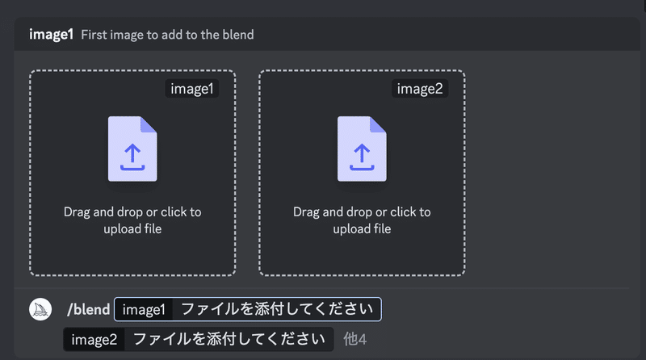
Task: Click image1 option label in command bar
Action: pos(144,309)
